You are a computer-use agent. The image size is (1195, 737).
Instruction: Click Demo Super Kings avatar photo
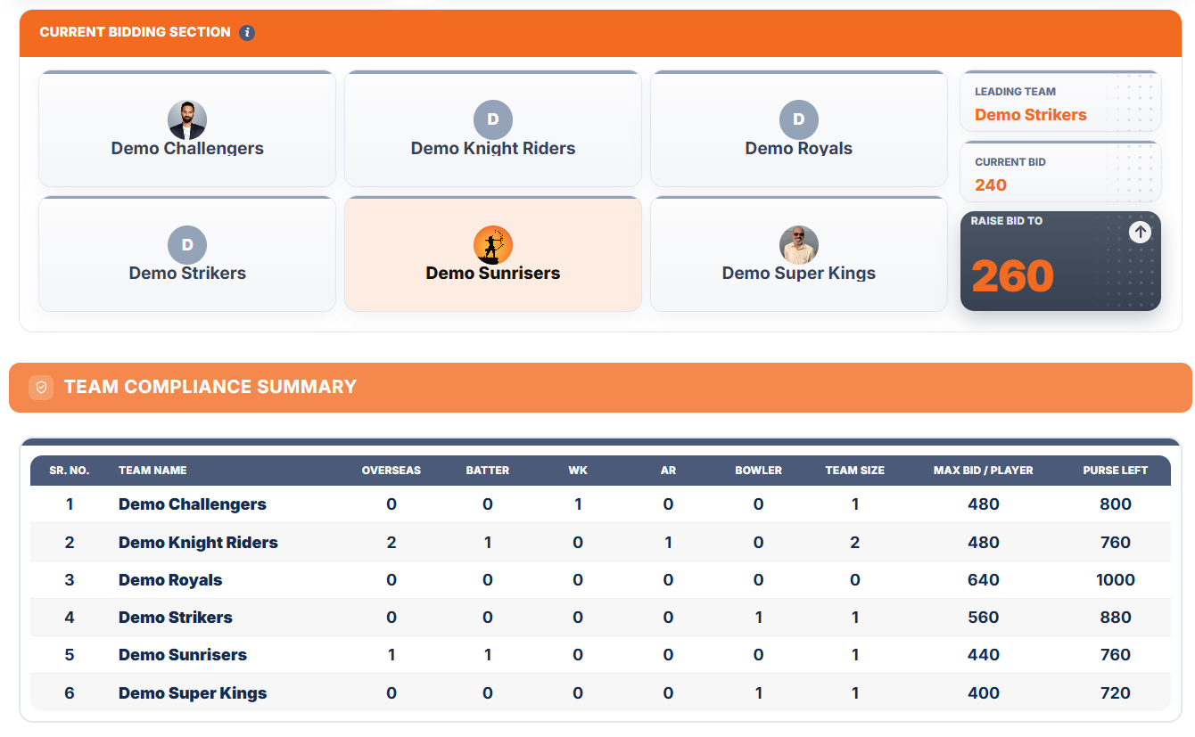click(799, 245)
